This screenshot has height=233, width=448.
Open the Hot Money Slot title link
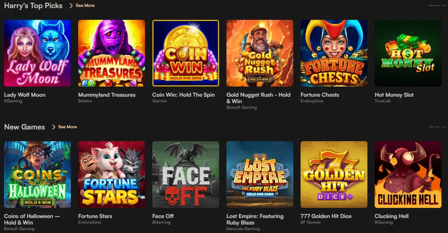tap(394, 95)
